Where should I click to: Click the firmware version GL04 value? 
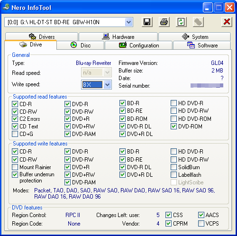coord(217,63)
